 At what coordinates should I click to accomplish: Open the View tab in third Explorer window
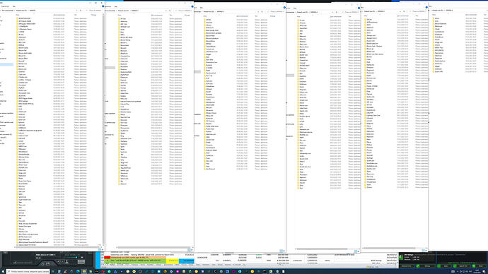202,8
